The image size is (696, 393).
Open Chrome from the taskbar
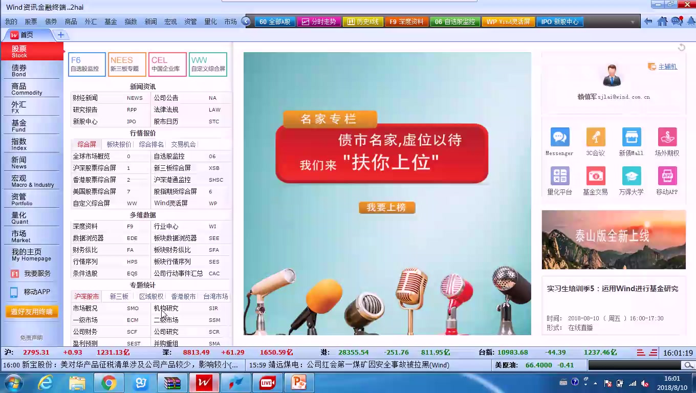pos(108,383)
